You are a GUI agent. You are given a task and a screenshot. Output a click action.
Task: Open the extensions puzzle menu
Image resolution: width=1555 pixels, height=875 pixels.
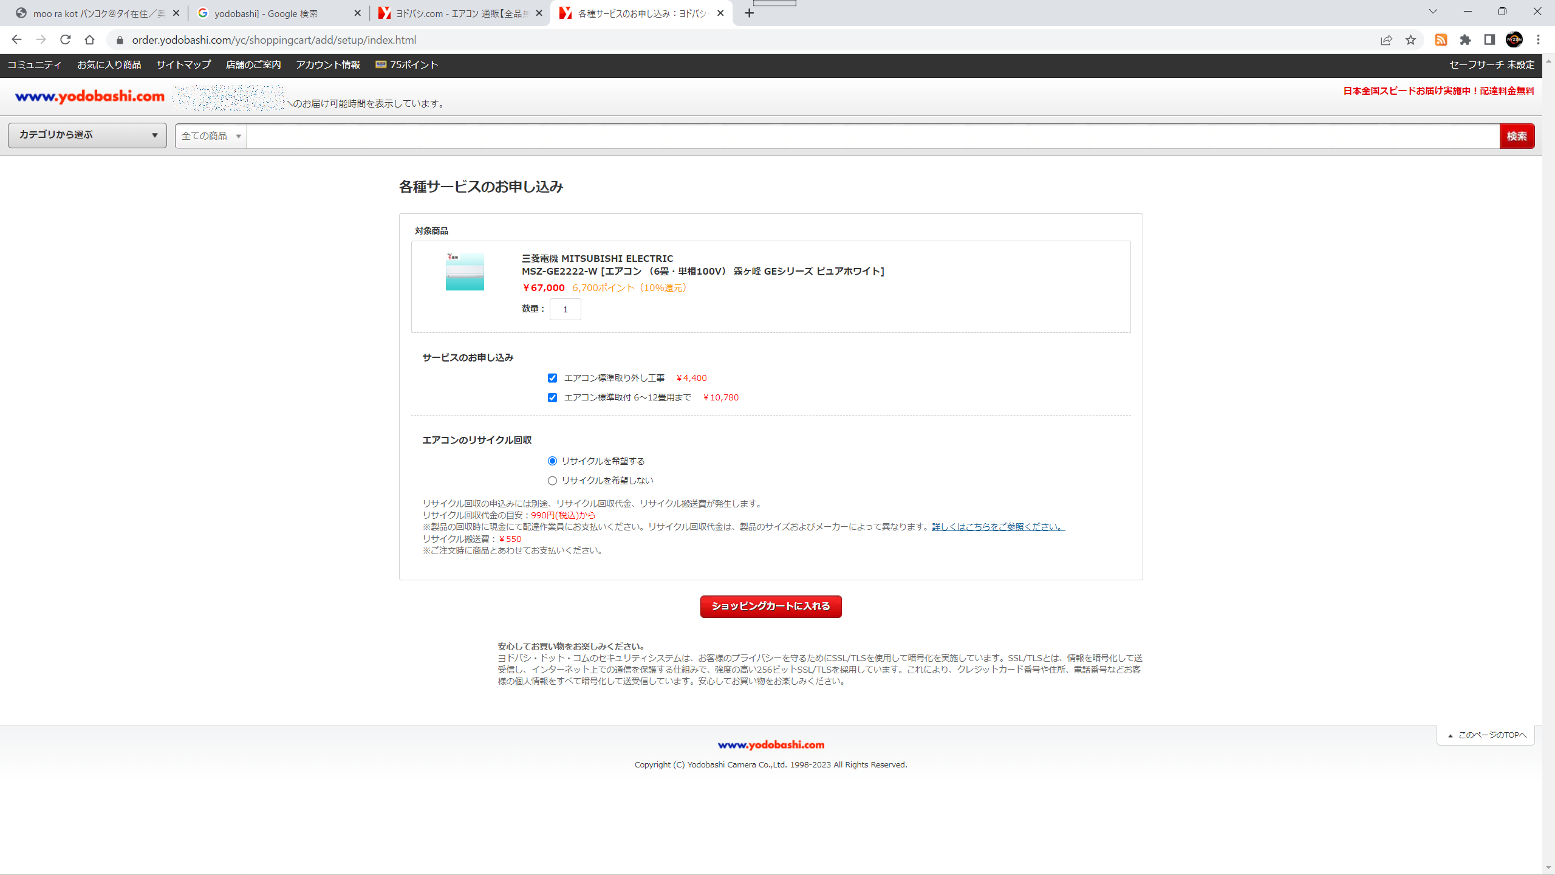(1465, 40)
